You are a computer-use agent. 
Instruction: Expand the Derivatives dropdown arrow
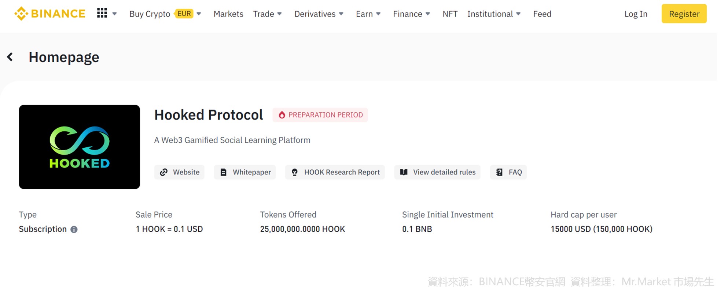click(341, 14)
